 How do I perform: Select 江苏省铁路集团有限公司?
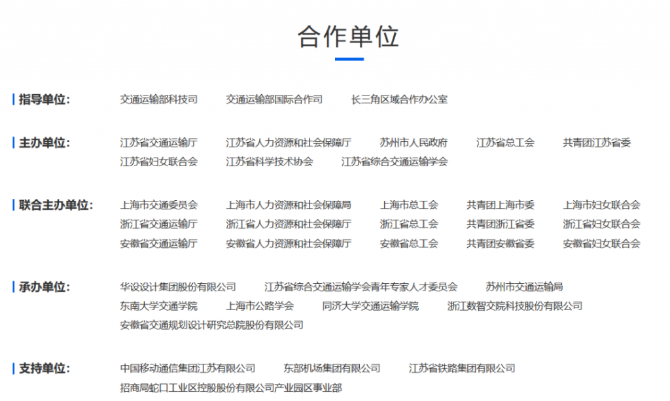[462, 368]
